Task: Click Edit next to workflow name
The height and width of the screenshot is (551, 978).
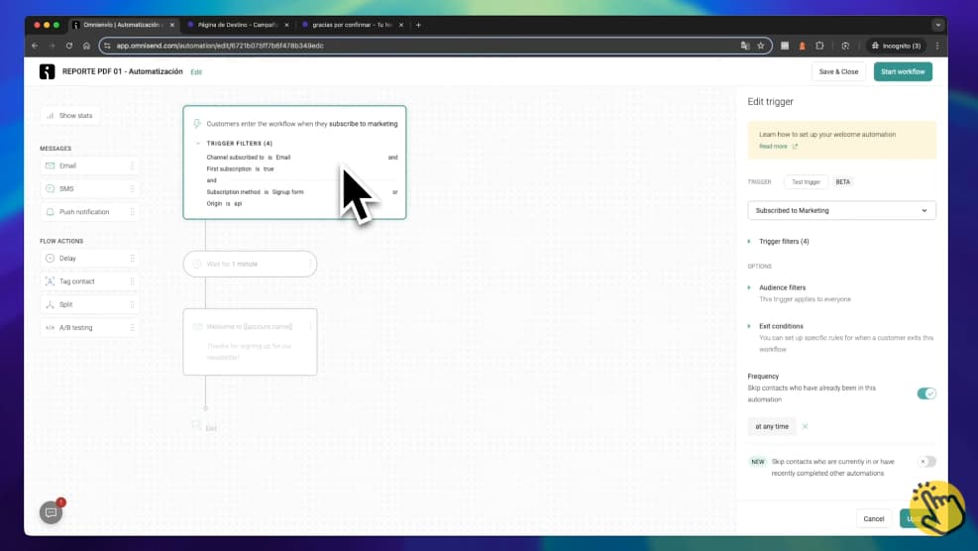Action: (x=196, y=72)
